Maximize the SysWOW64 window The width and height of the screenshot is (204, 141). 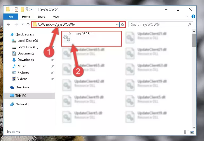(178, 9)
